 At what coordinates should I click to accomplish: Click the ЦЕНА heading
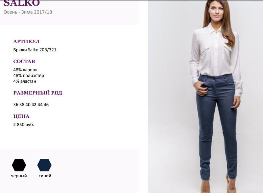21,116
